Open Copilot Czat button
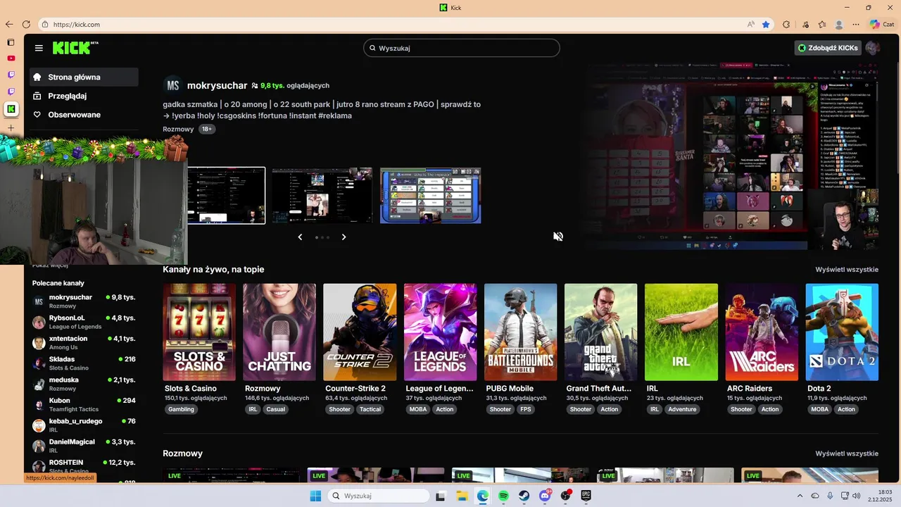The width and height of the screenshot is (901, 507). click(x=882, y=24)
